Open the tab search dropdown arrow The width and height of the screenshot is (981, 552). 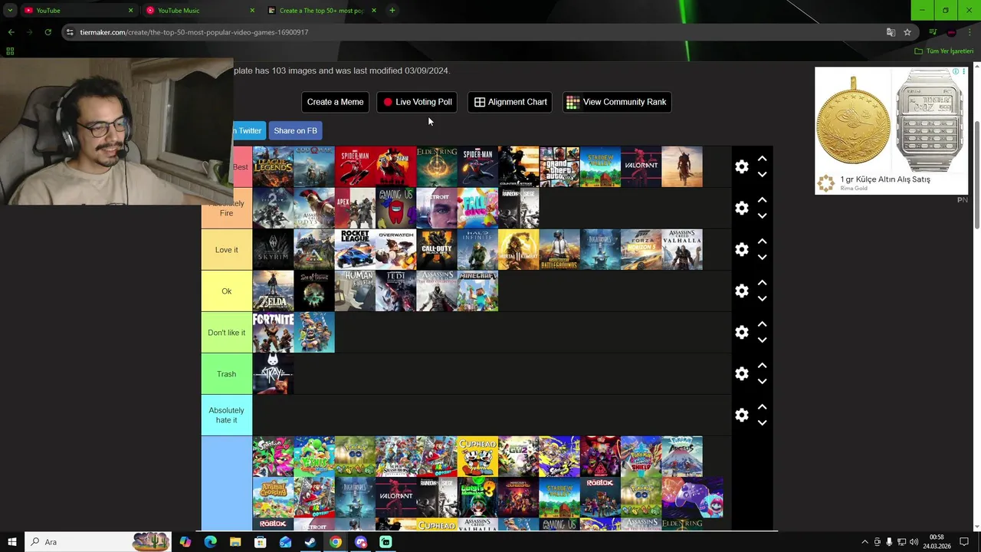pos(10,10)
